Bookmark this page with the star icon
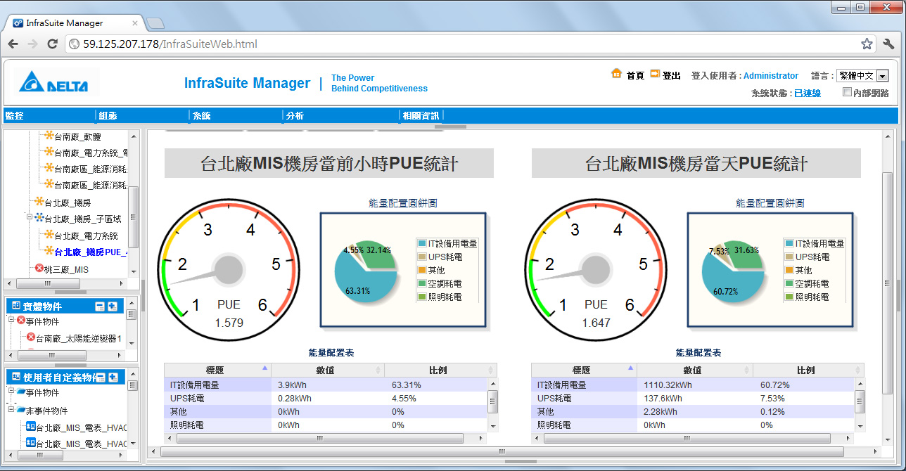 click(867, 44)
